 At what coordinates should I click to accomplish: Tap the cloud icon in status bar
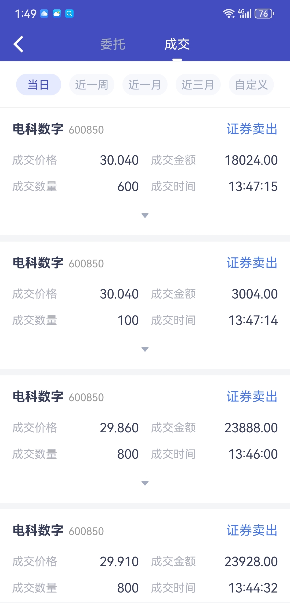pyautogui.click(x=44, y=13)
